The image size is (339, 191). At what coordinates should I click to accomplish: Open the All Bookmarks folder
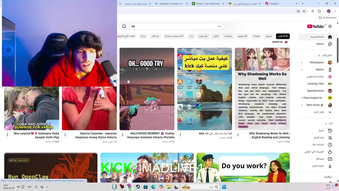tap(328, 18)
